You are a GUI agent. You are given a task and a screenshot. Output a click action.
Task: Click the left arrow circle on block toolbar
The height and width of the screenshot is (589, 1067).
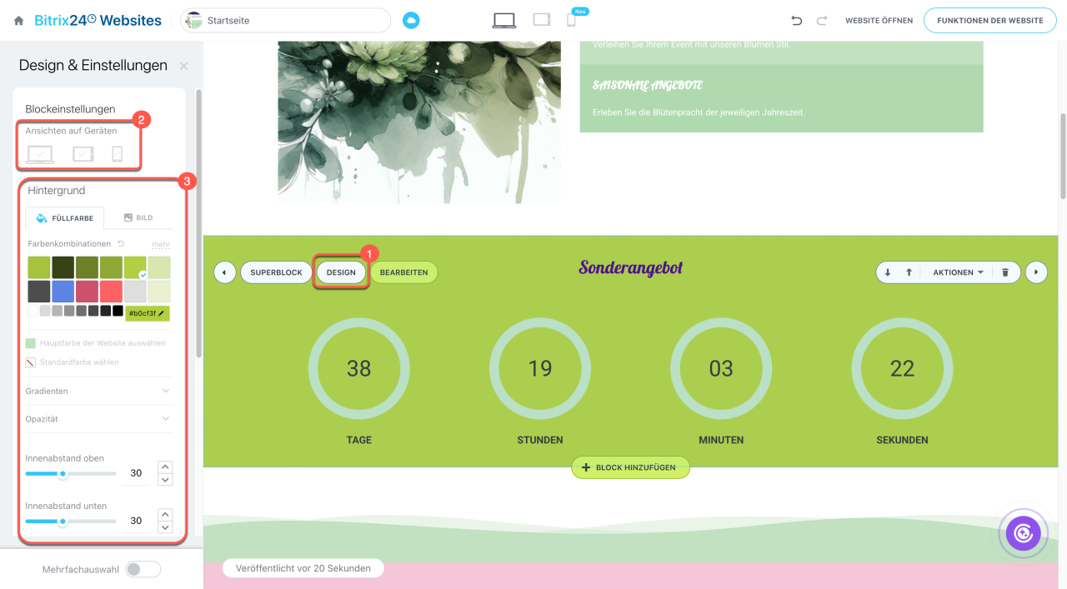click(224, 272)
